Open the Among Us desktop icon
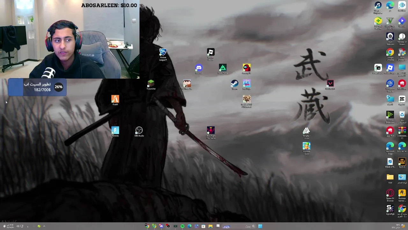 pos(246,69)
